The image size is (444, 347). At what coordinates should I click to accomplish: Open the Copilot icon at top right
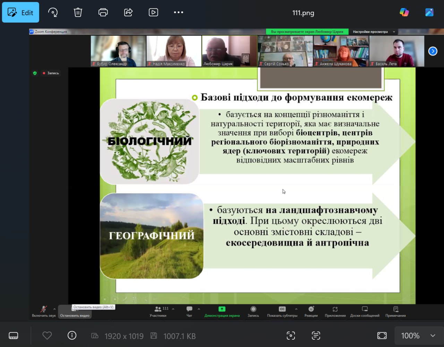[404, 12]
